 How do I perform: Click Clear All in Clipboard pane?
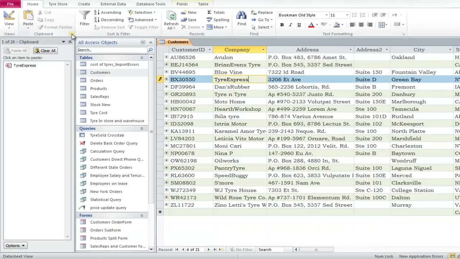coord(45,51)
